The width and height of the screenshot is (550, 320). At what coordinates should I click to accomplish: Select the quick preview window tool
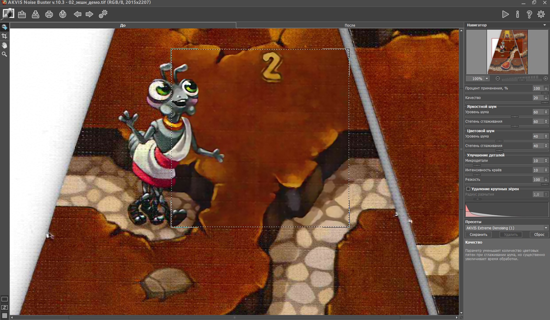(4, 27)
